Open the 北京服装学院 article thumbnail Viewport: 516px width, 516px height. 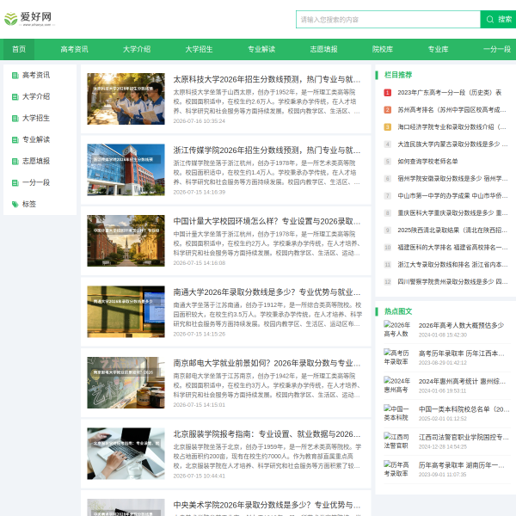[126, 453]
